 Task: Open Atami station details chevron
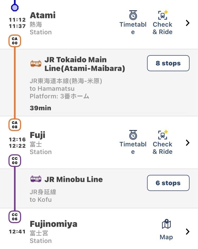(188, 23)
